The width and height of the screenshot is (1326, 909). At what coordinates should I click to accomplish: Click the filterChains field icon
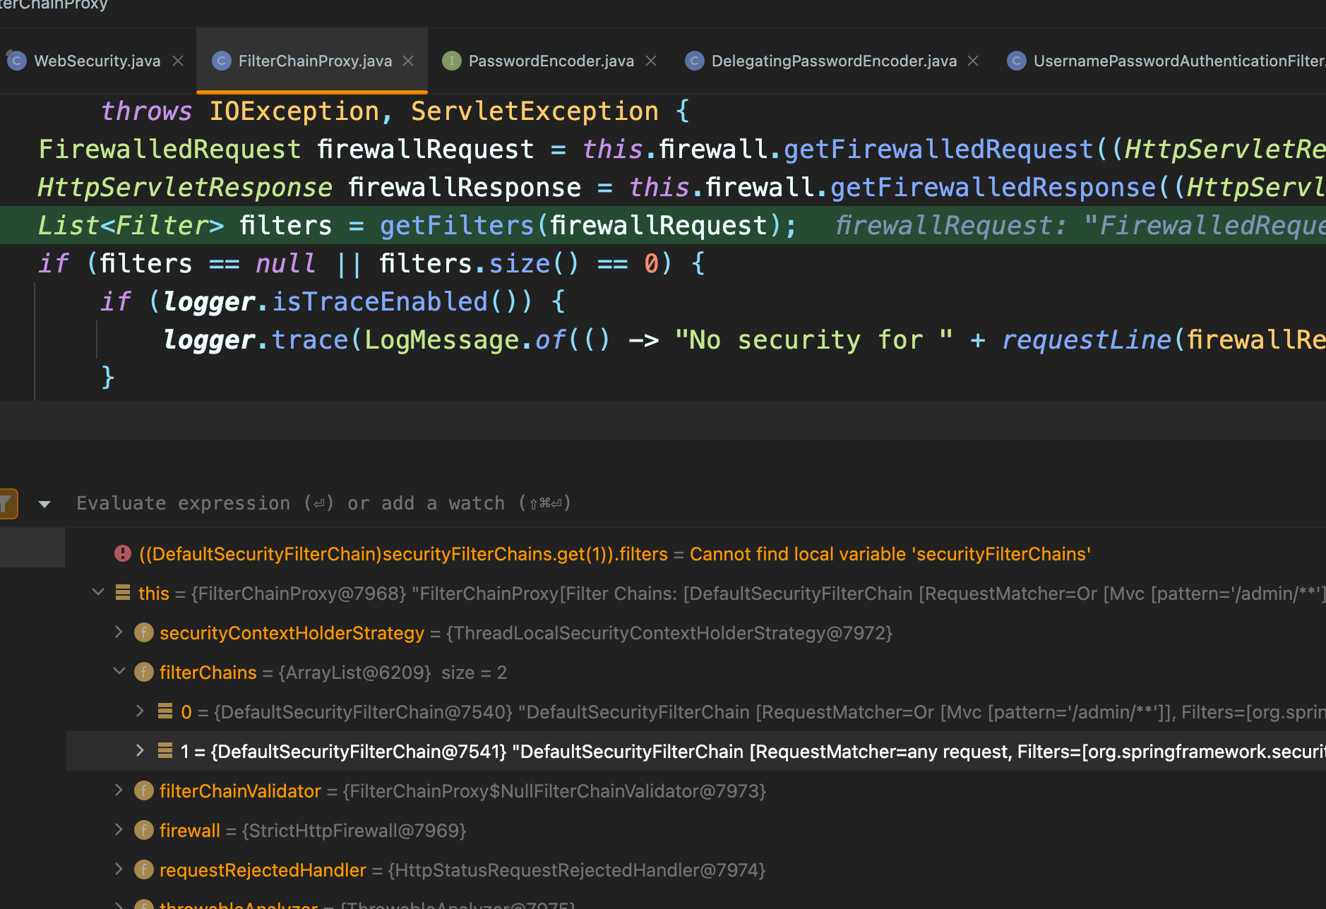tap(144, 673)
